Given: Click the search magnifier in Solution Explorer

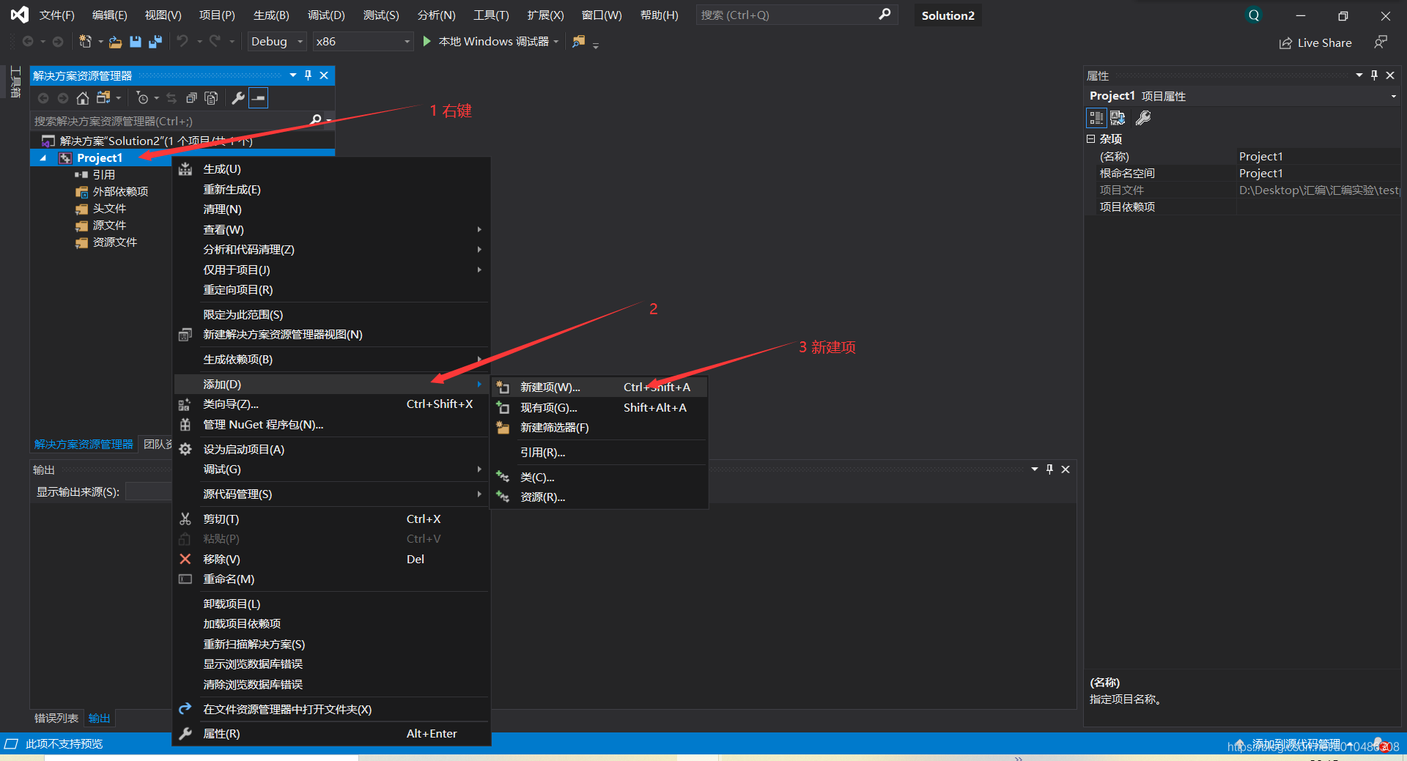Looking at the screenshot, I should [x=316, y=120].
